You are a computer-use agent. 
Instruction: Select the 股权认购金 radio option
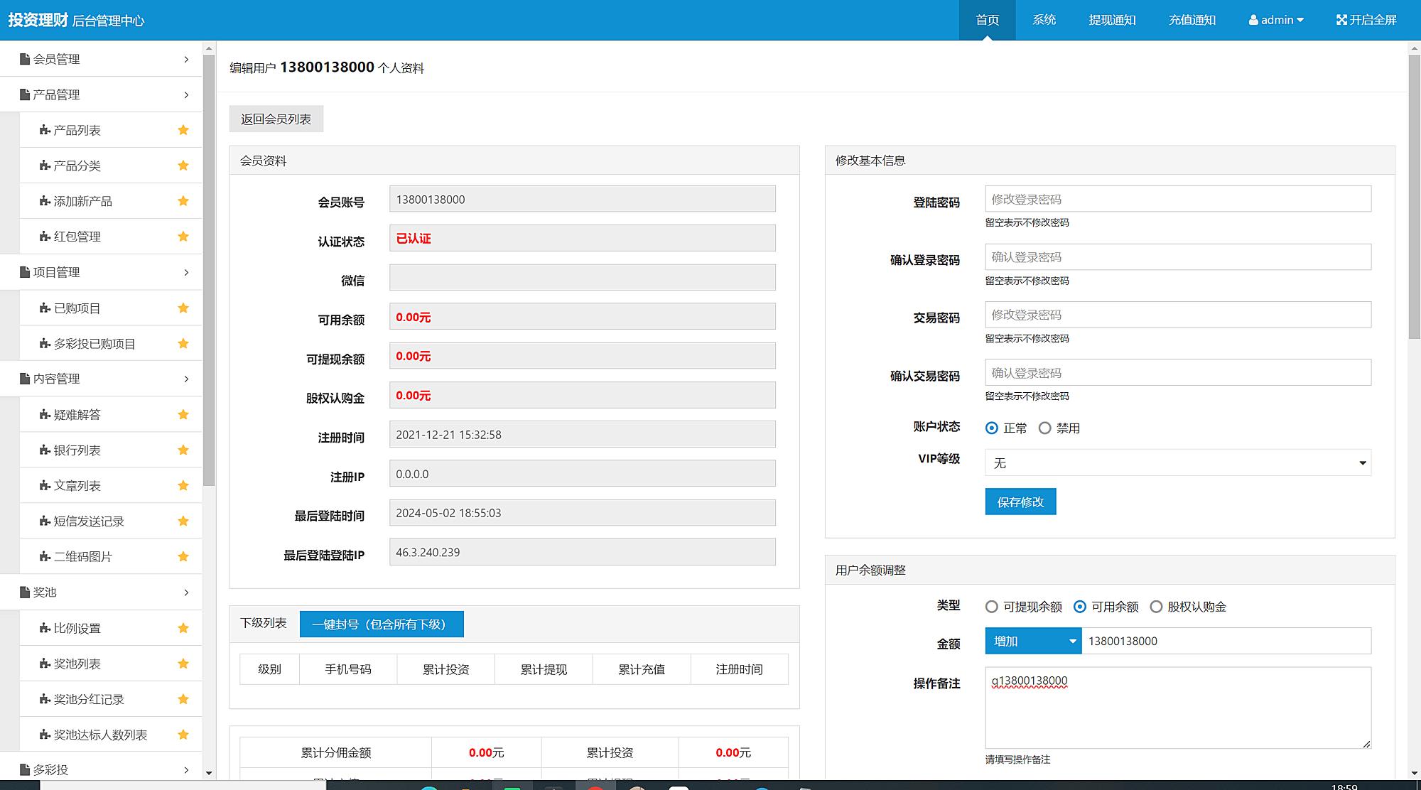pyautogui.click(x=1156, y=607)
